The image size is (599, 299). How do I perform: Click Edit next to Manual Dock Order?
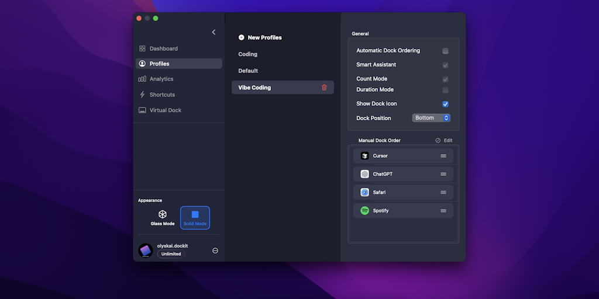point(448,140)
